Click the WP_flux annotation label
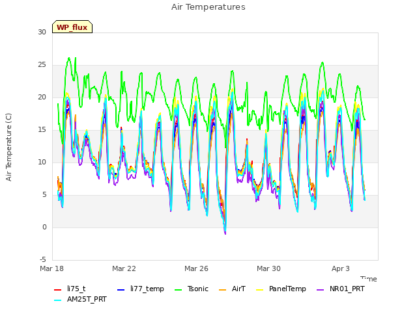417x312 pixels. tap(72, 27)
